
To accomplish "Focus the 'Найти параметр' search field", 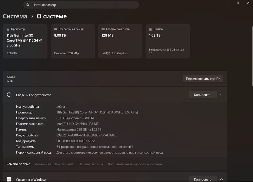I will pyautogui.click(x=81, y=5).
